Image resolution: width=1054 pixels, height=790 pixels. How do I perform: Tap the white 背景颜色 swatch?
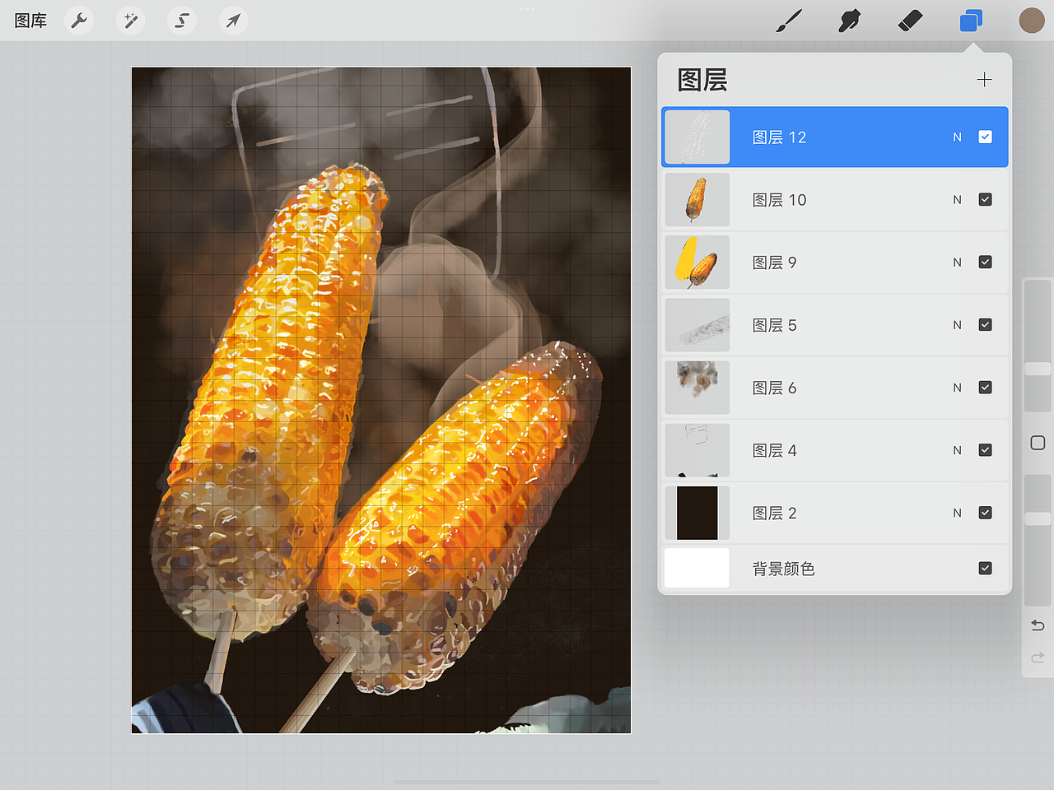[697, 568]
